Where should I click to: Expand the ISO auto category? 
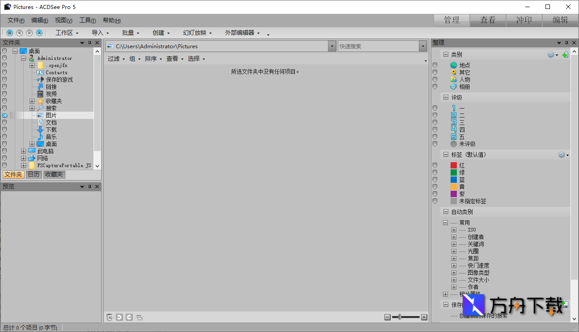453,229
